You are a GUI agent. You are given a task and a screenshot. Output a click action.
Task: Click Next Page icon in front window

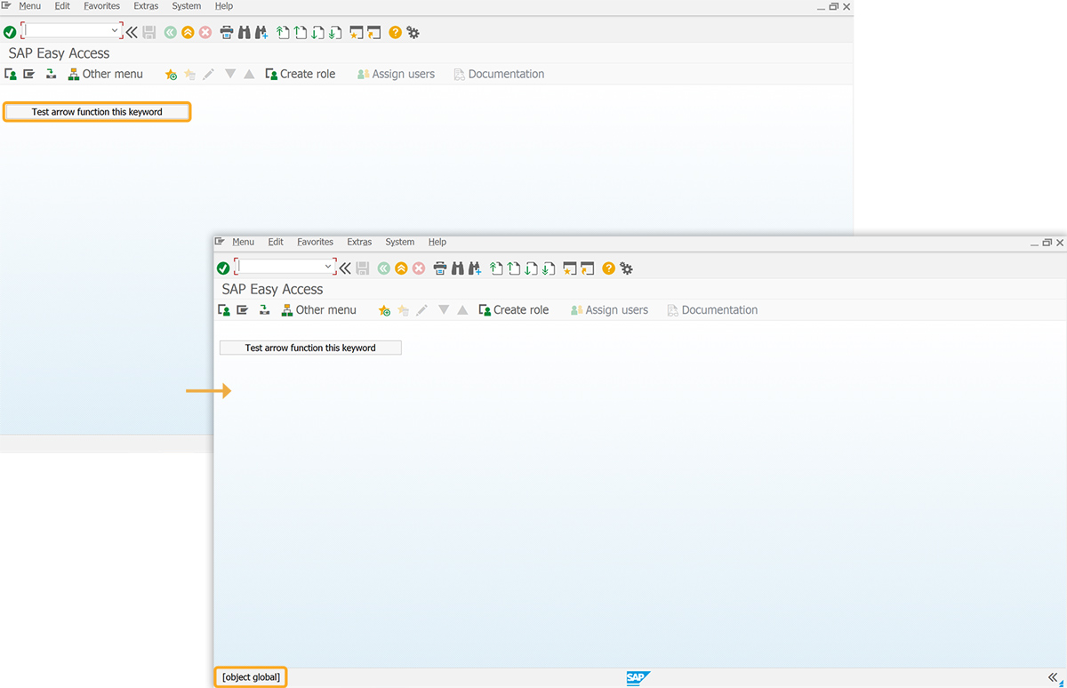click(531, 268)
